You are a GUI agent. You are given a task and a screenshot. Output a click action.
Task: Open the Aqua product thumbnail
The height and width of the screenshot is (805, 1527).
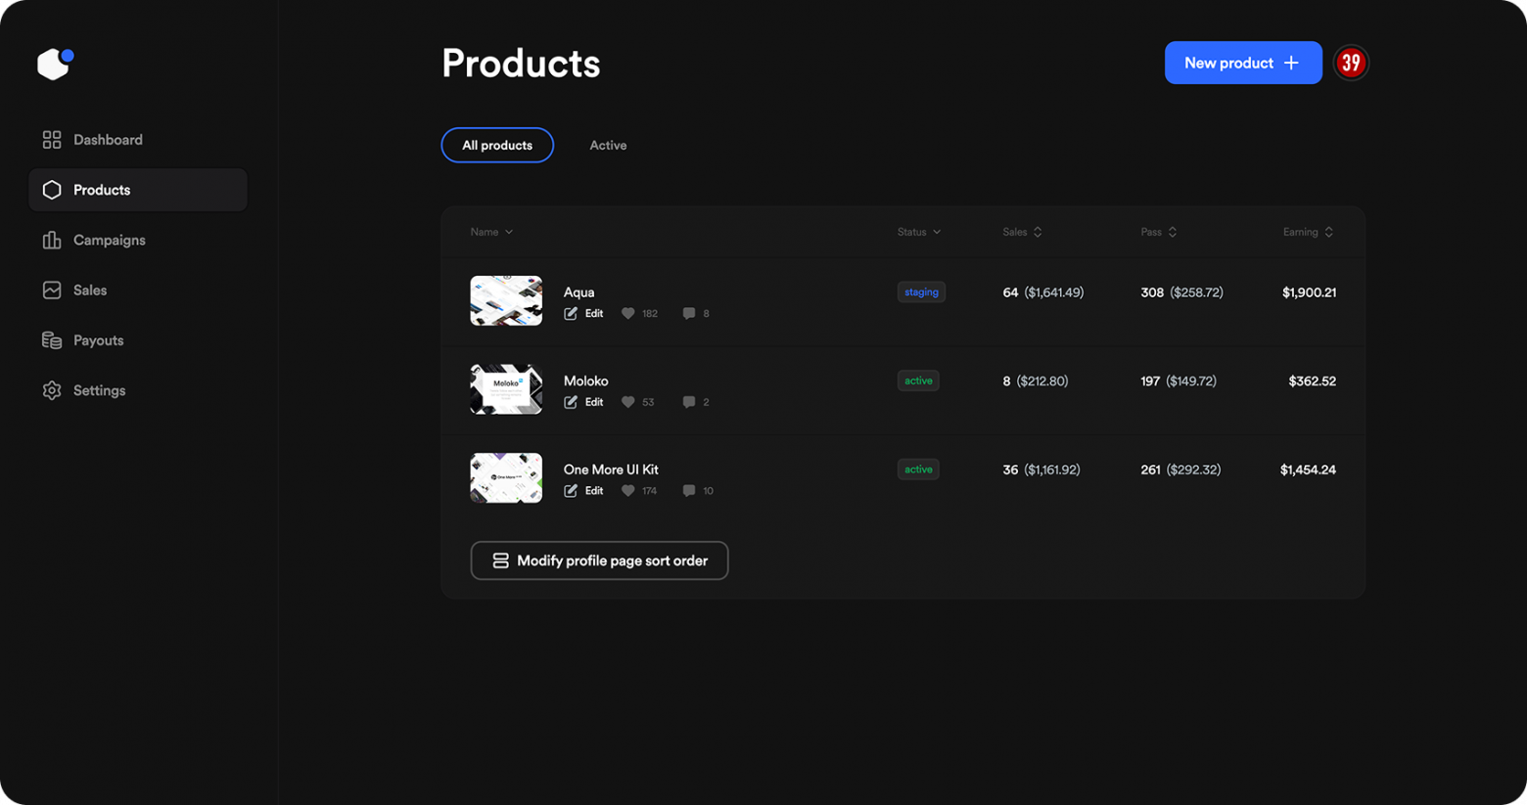(x=505, y=300)
